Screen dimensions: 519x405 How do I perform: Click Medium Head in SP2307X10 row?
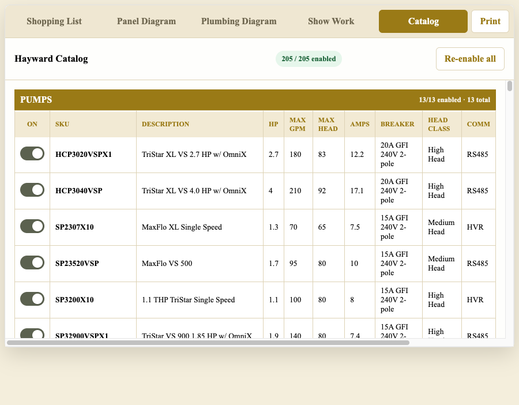441,227
